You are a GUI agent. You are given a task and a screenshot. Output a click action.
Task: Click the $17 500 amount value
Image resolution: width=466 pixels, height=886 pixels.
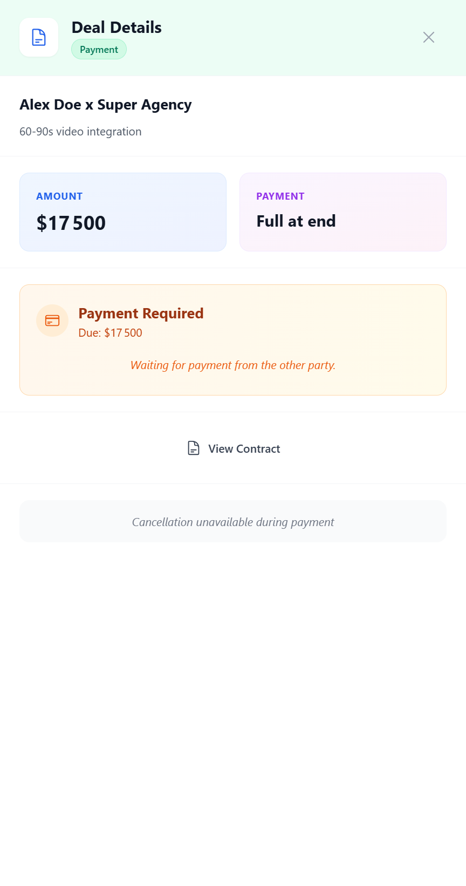point(71,223)
